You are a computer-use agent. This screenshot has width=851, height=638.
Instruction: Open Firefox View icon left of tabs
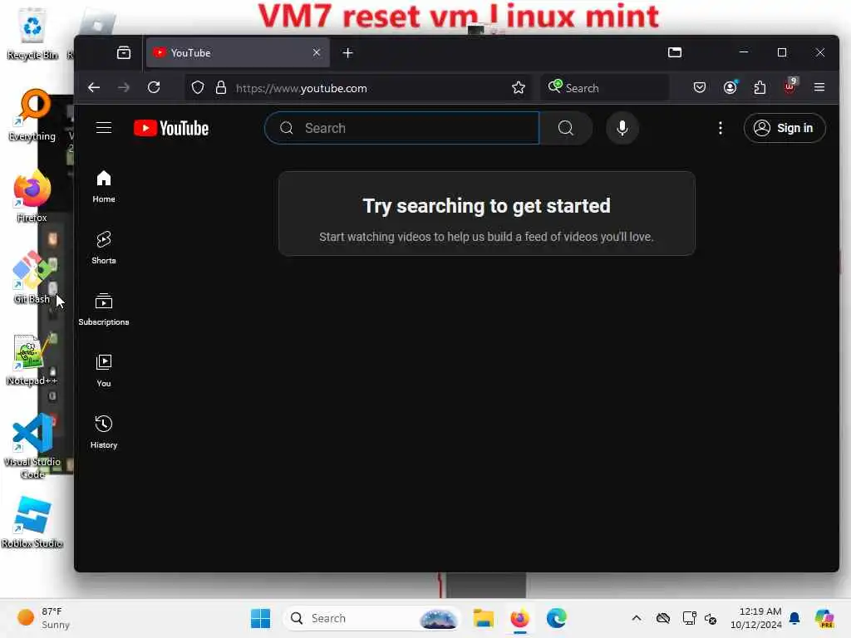click(124, 52)
